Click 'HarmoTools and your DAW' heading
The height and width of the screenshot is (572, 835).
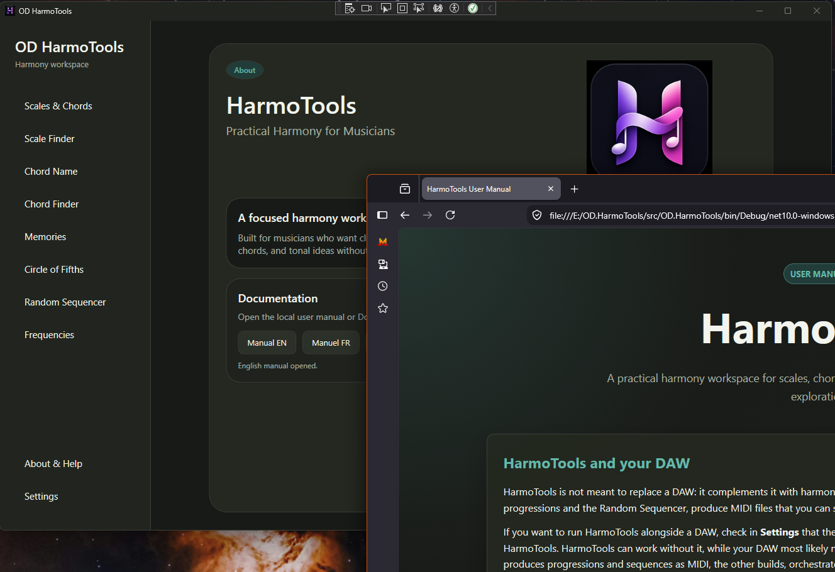[597, 463]
